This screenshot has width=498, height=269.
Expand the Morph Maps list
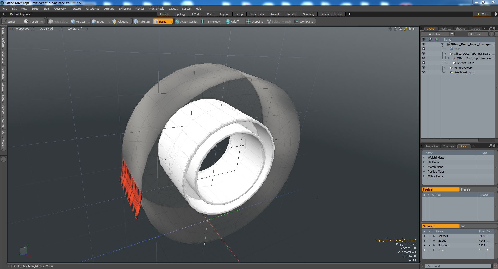[x=424, y=167]
